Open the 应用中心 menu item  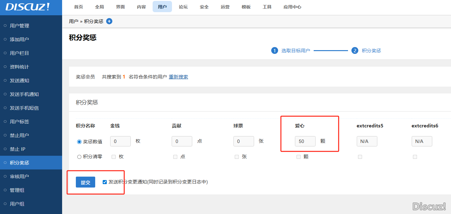[292, 7]
